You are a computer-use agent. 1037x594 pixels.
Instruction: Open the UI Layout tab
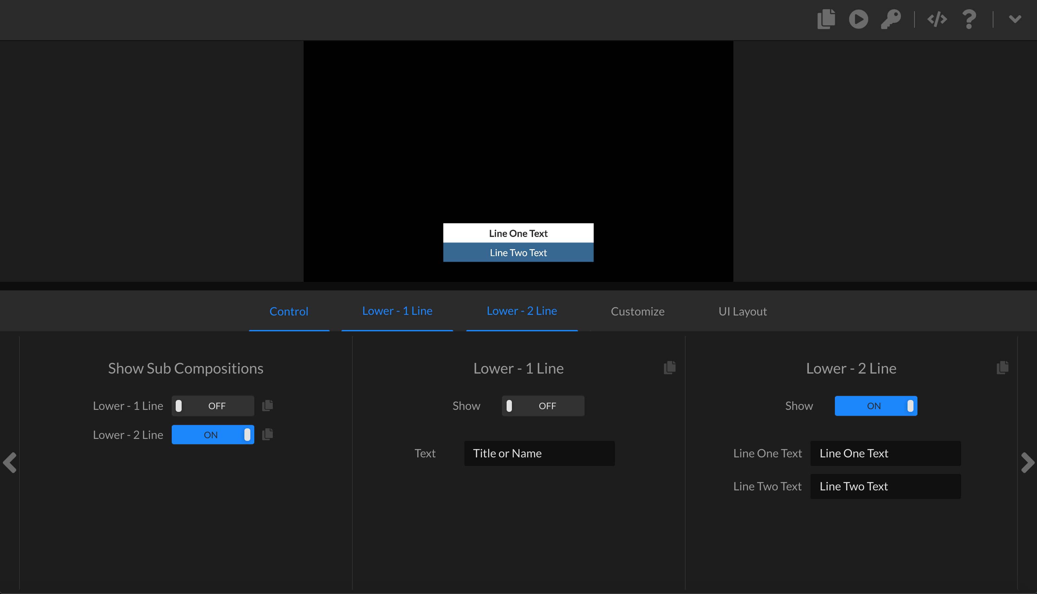coord(743,311)
